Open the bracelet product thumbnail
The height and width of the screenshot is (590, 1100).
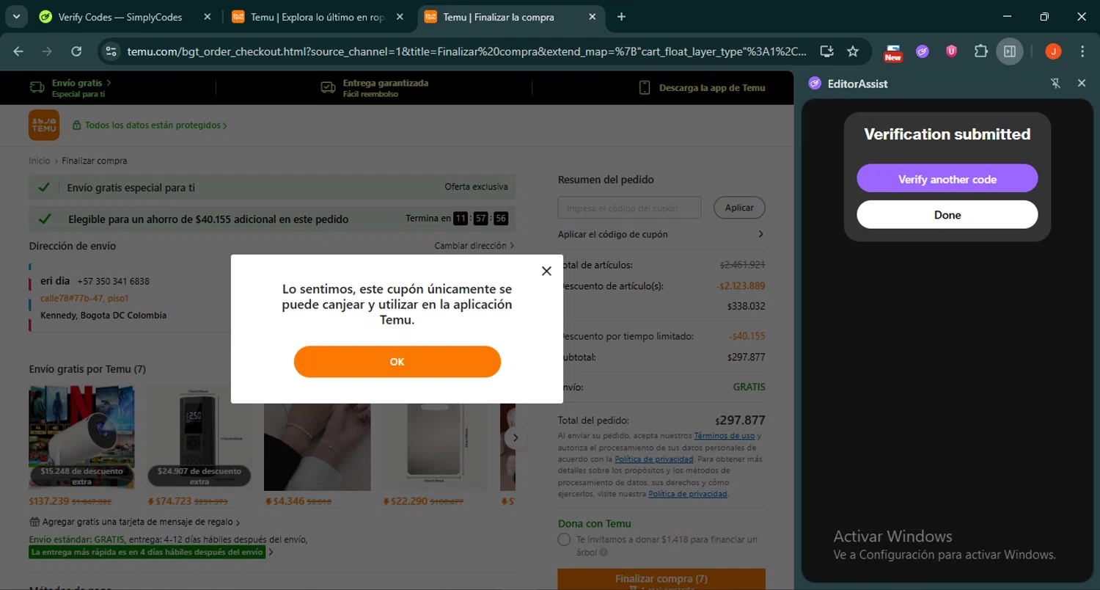point(318,437)
